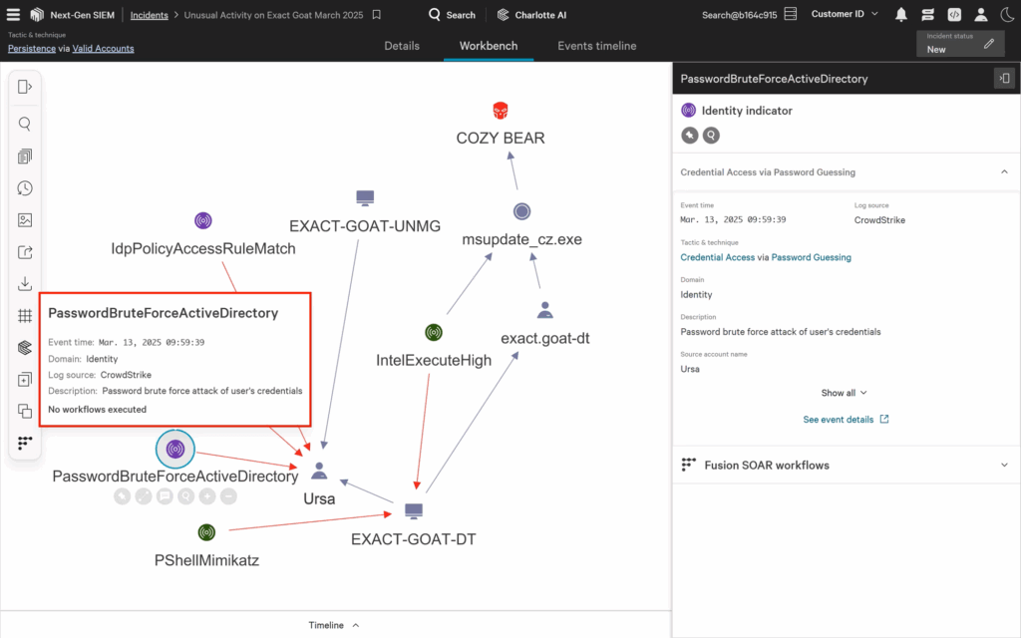The image size is (1021, 638).
Task: Open the Password Guessing technique link
Action: [x=812, y=257]
